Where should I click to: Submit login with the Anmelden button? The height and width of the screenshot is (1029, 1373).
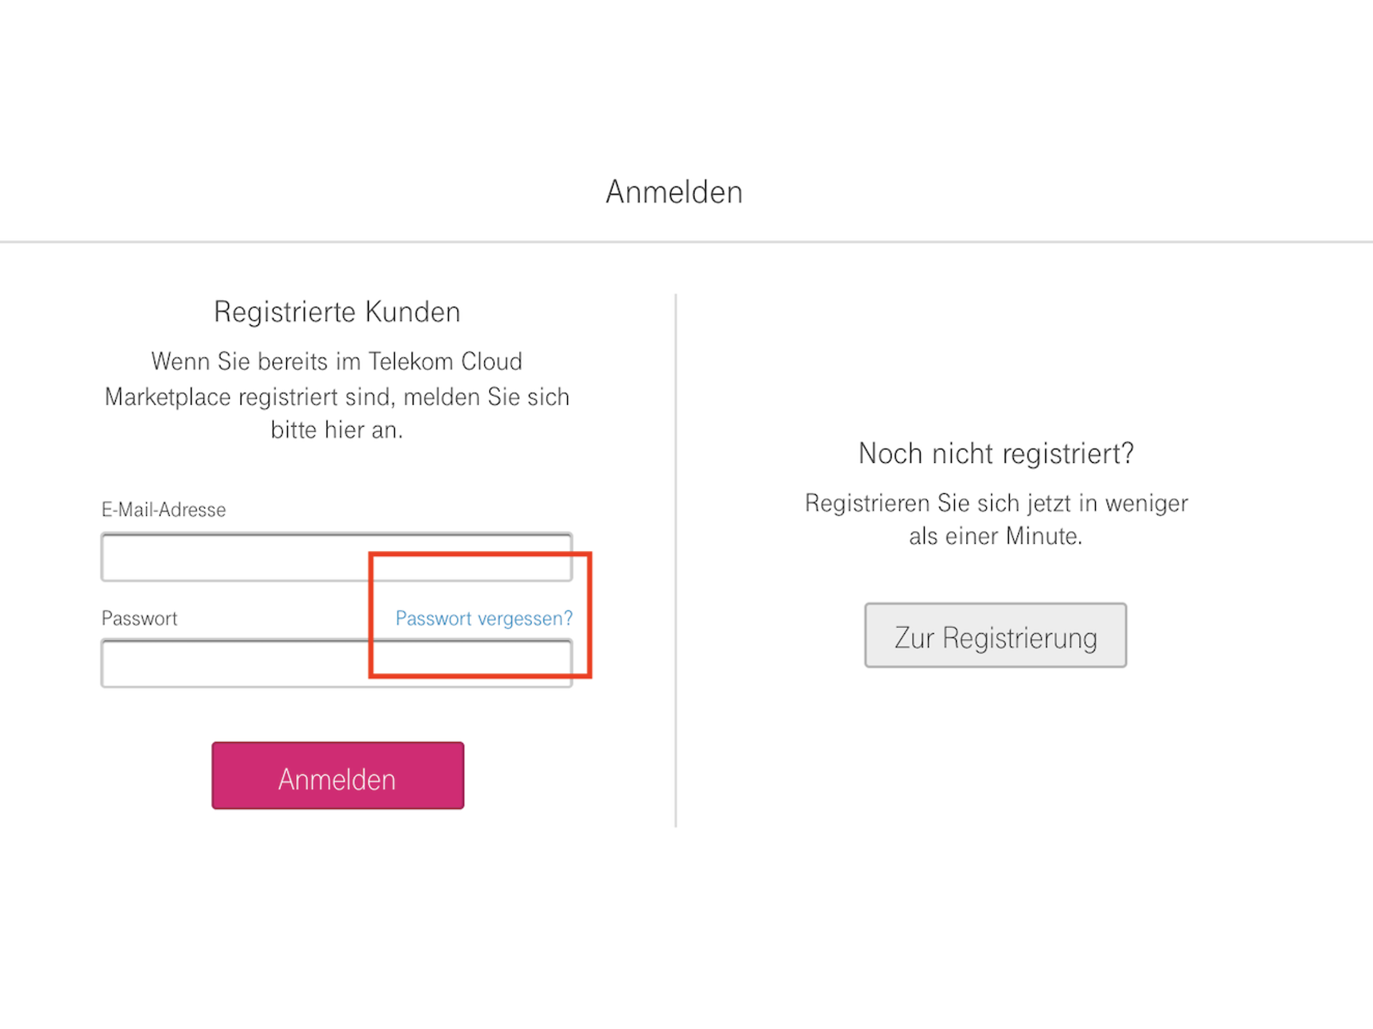click(x=337, y=775)
